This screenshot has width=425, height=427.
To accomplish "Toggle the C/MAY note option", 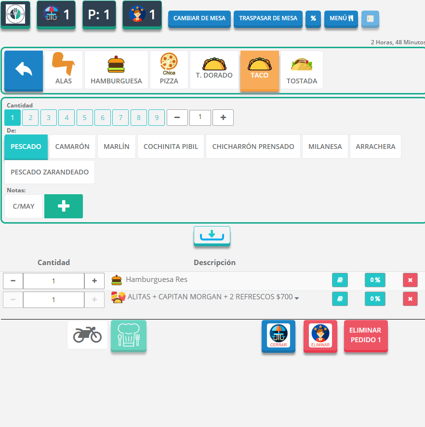I will 24,206.
